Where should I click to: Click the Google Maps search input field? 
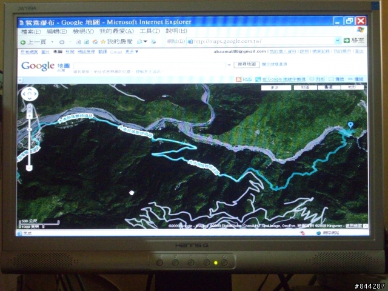(x=150, y=65)
